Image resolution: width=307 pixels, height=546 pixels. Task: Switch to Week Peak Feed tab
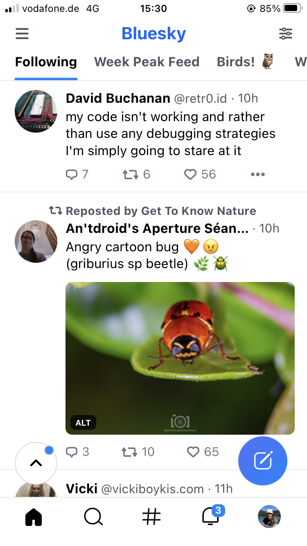147,62
